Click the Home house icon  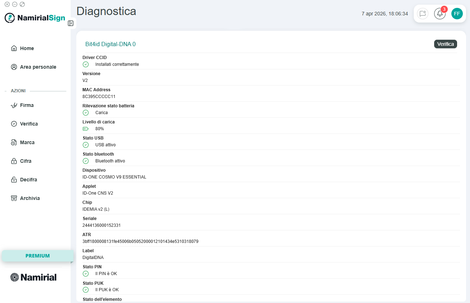tap(14, 48)
